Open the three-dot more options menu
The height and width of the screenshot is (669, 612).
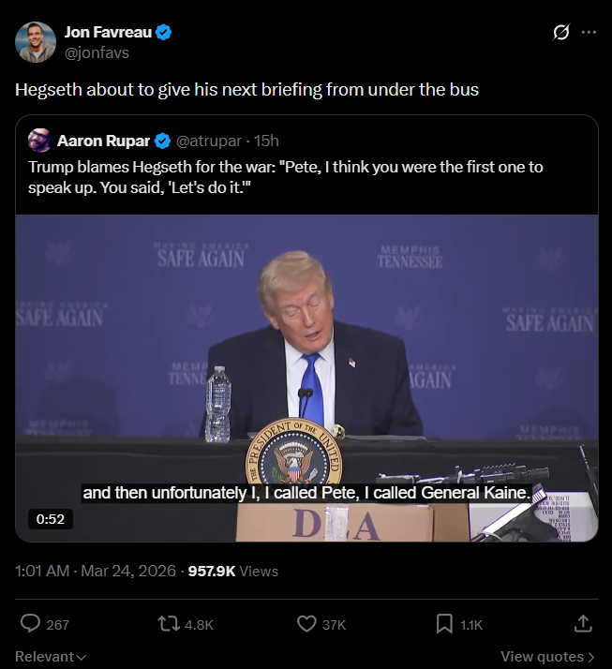tap(589, 33)
